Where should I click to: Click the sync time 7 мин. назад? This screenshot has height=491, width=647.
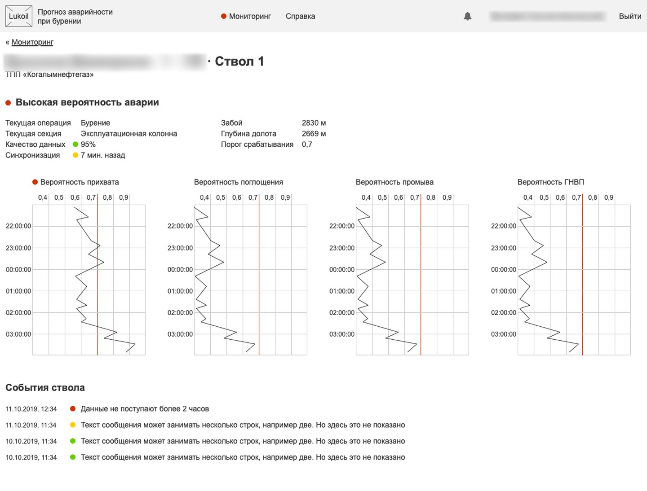(103, 155)
